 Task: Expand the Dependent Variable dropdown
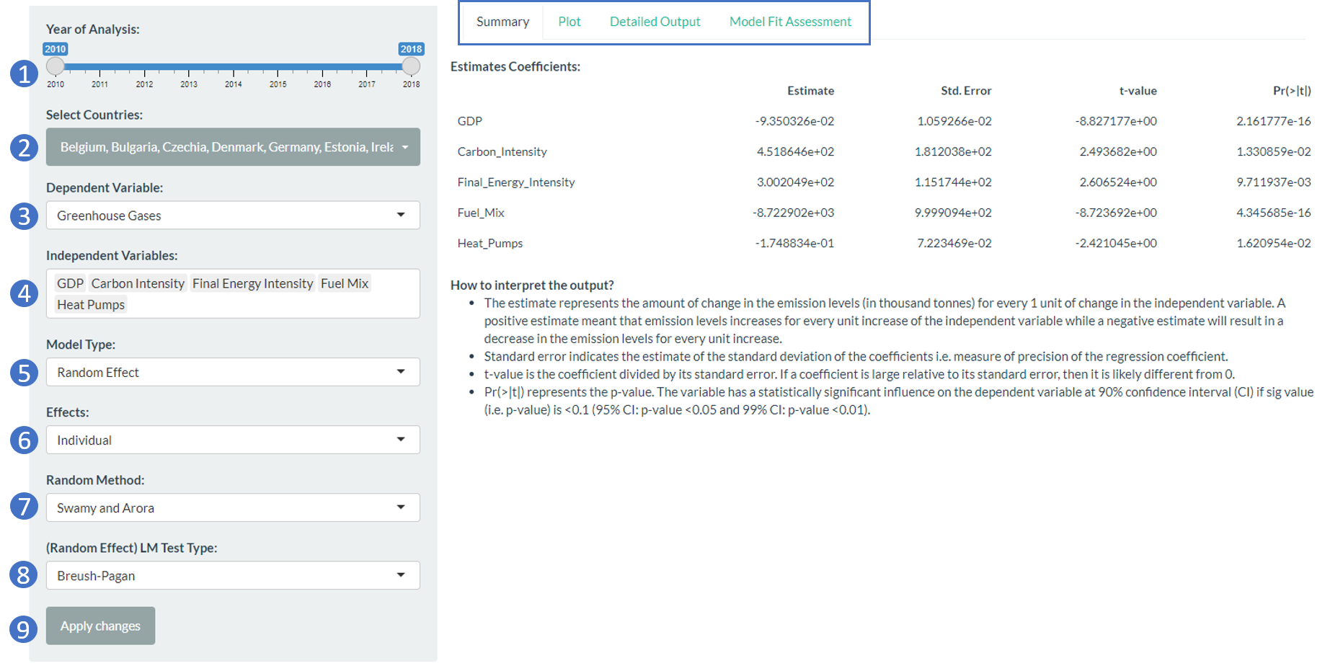[233, 216]
